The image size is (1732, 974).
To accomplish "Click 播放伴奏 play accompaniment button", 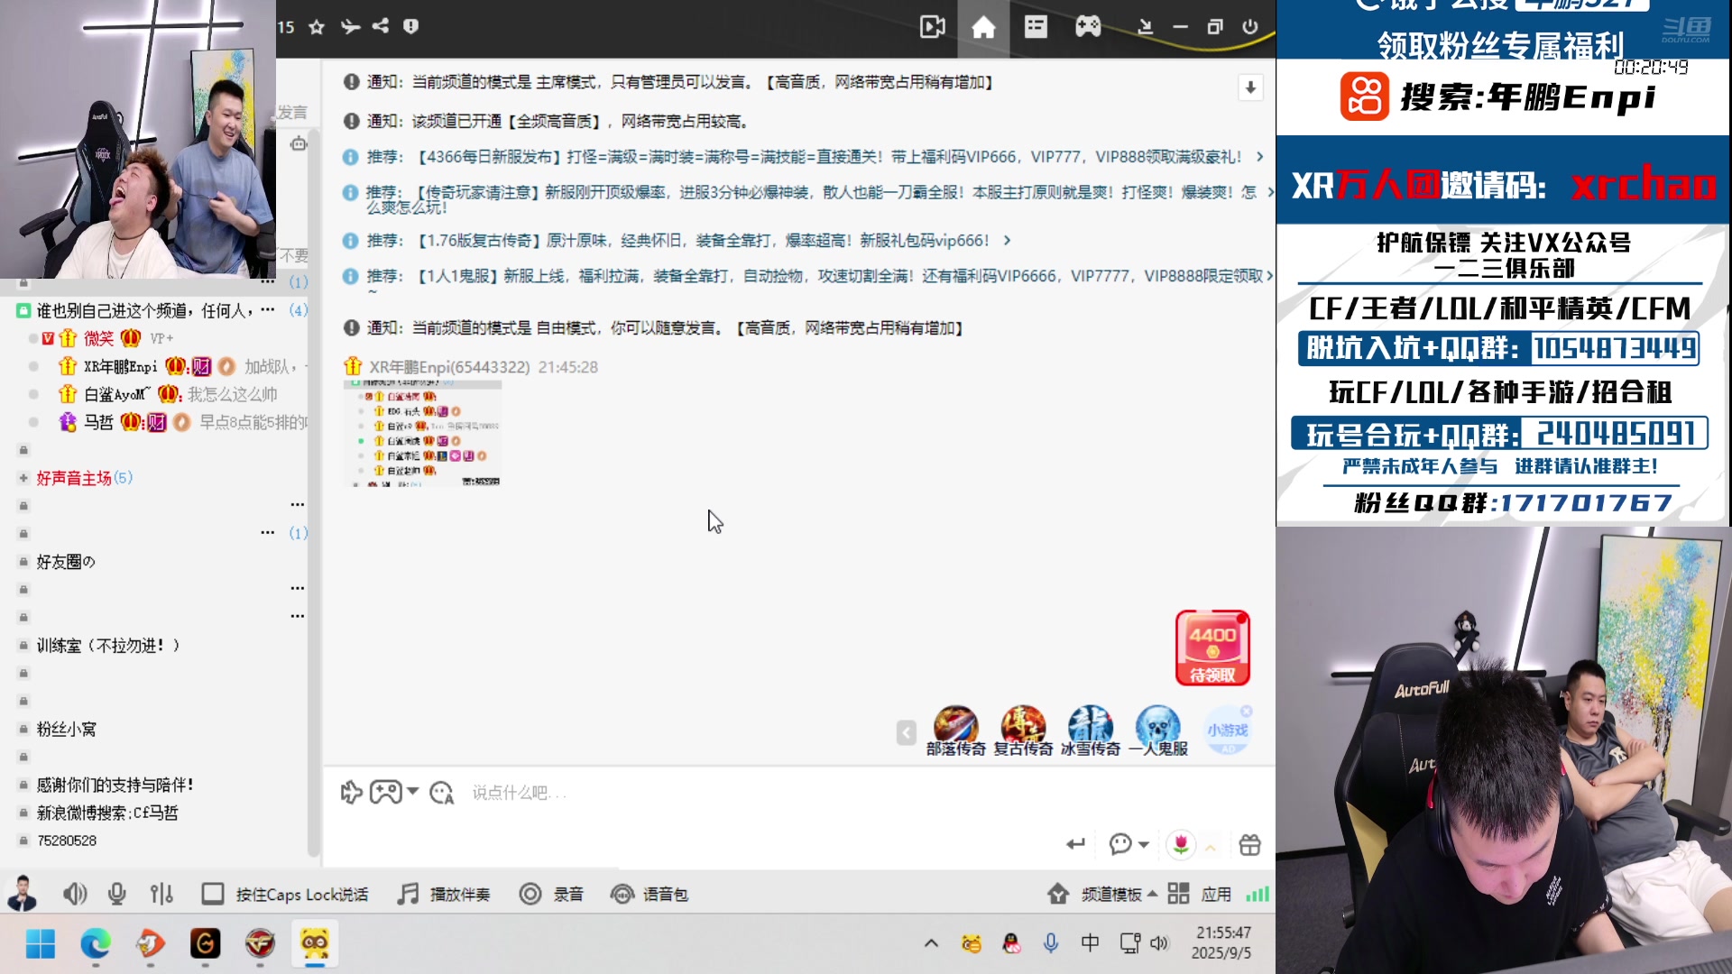I will [444, 894].
